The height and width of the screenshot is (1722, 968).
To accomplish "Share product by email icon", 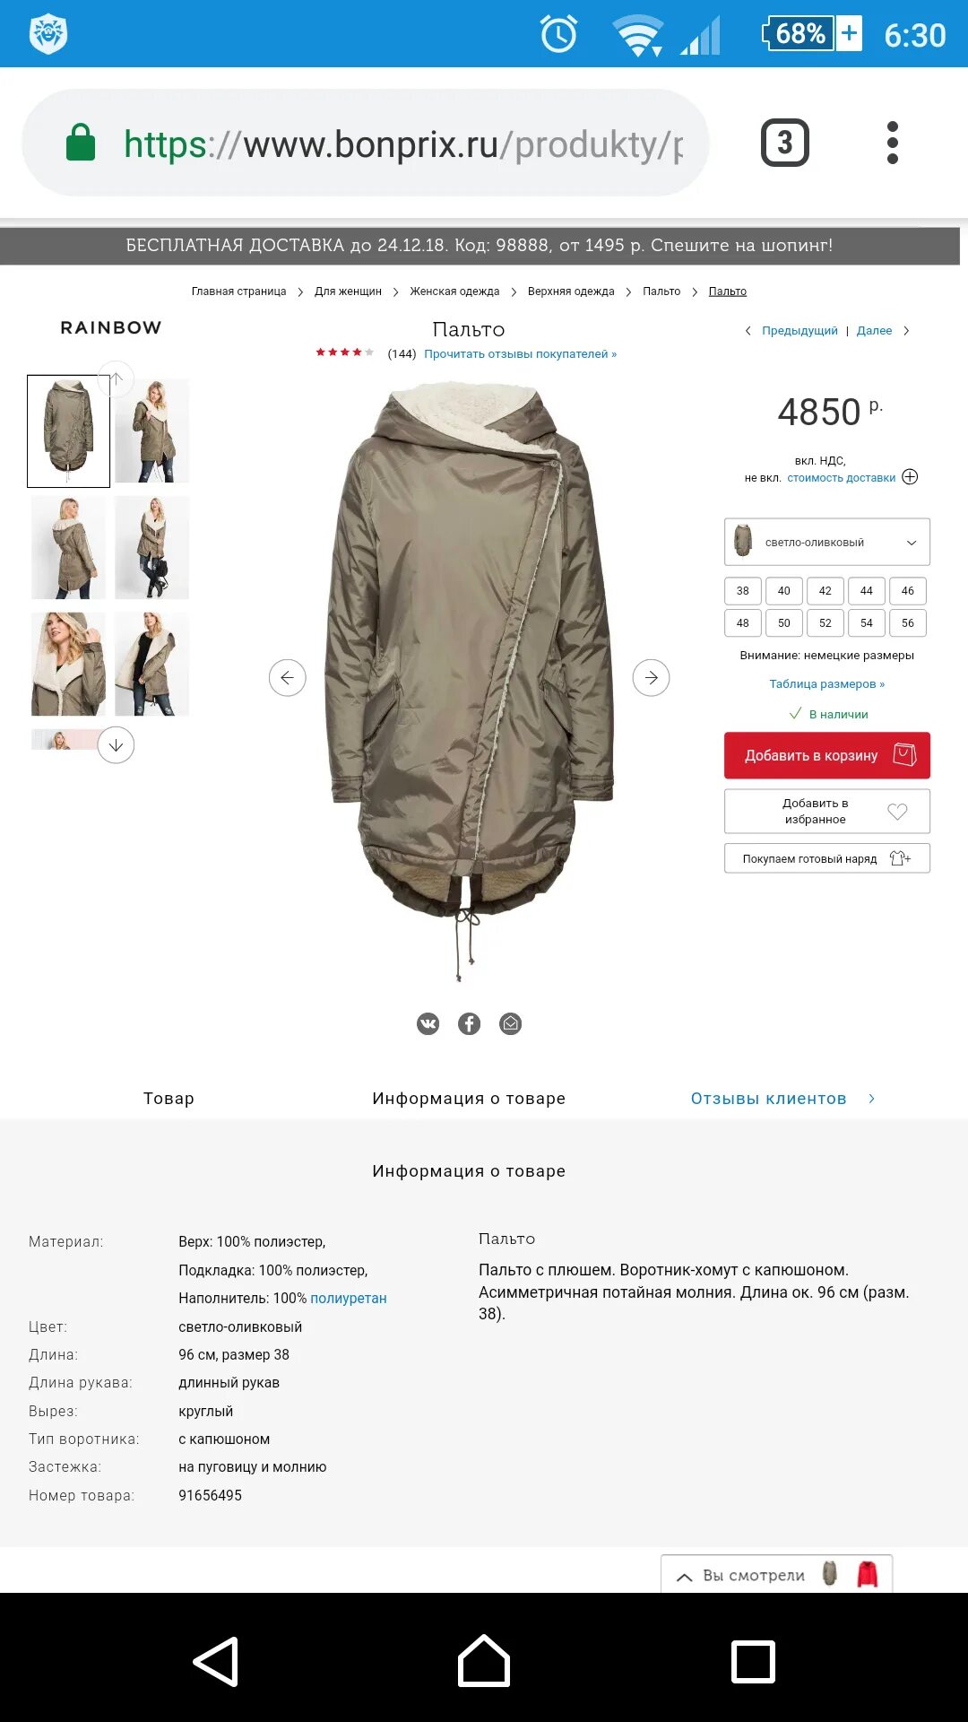I will [510, 1023].
